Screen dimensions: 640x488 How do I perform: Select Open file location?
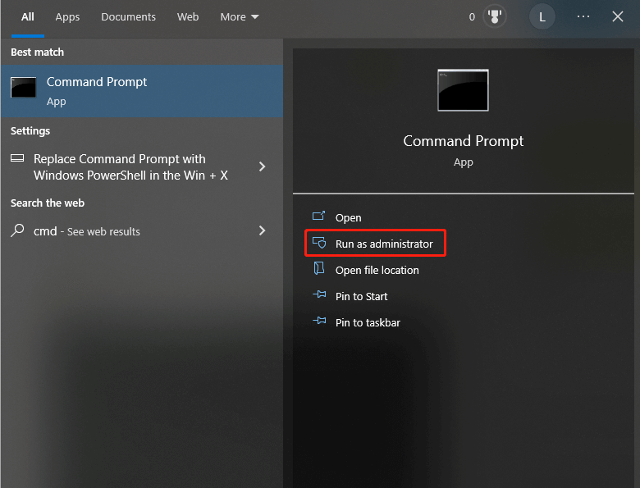point(377,270)
